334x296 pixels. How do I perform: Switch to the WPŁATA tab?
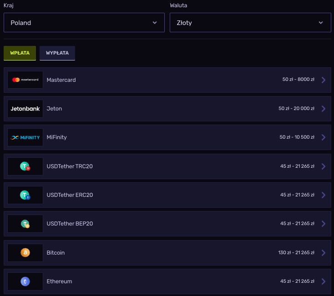pyautogui.click(x=20, y=53)
